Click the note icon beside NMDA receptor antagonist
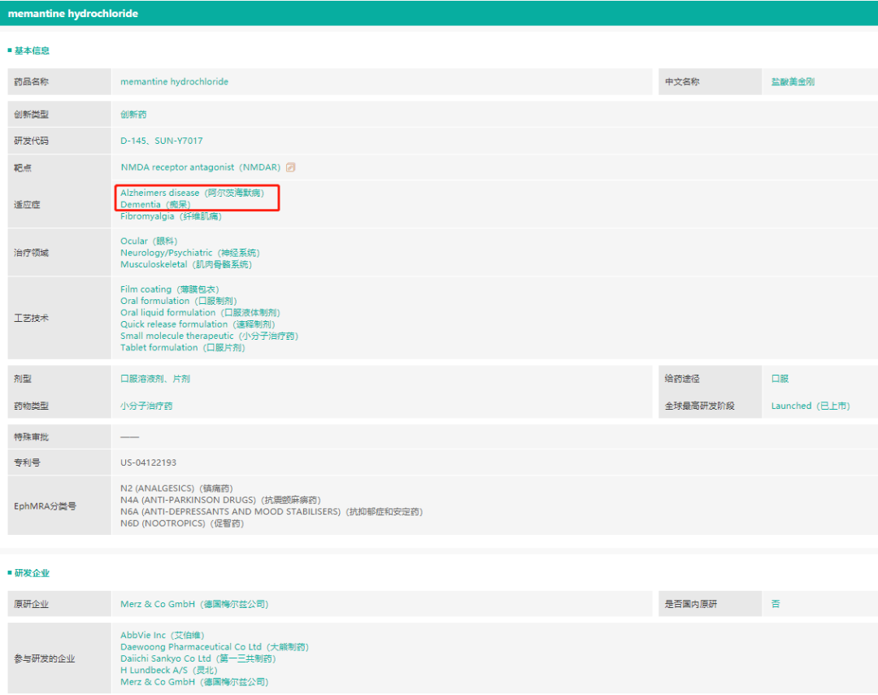The height and width of the screenshot is (695, 878). (291, 167)
